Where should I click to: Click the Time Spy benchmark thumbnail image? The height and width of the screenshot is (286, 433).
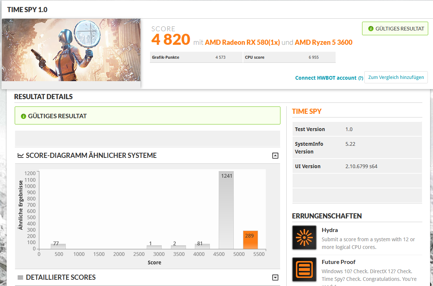71,50
